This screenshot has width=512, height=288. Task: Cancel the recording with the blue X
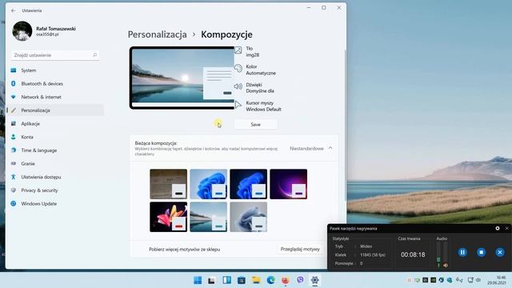[x=499, y=252]
